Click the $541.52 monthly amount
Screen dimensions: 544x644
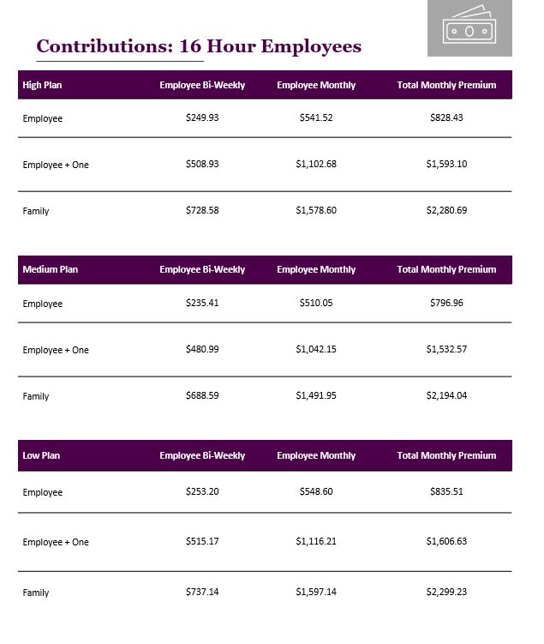click(x=316, y=117)
